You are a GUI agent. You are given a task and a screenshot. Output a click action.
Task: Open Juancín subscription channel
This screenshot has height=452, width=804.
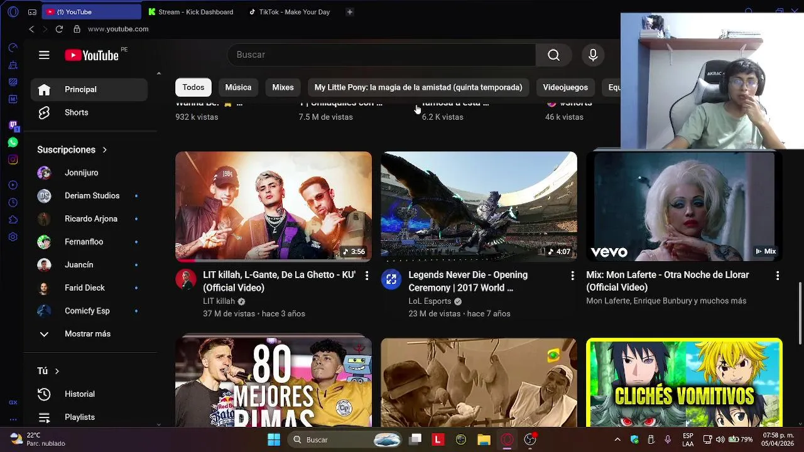89,265
